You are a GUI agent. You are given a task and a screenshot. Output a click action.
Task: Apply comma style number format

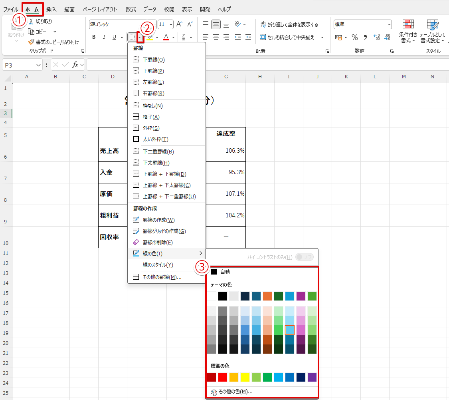pyautogui.click(x=365, y=37)
